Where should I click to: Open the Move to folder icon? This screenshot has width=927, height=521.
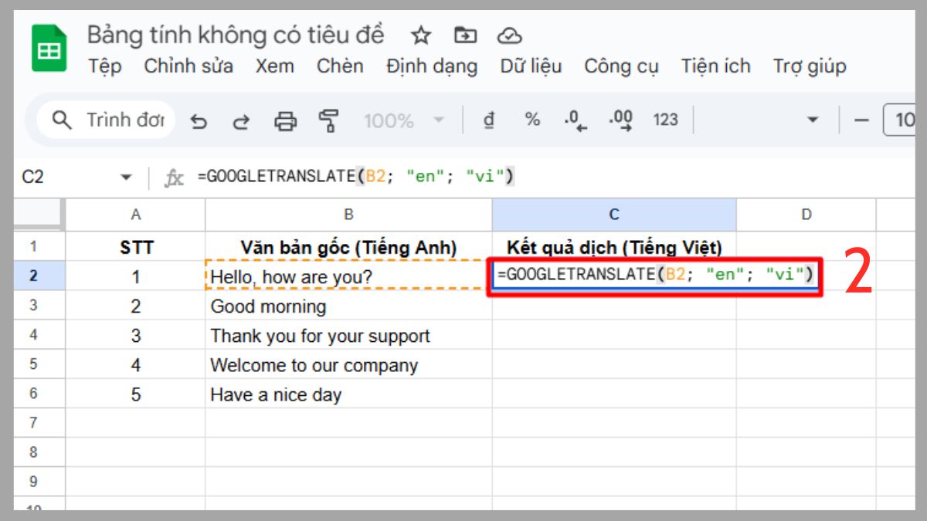tap(467, 36)
